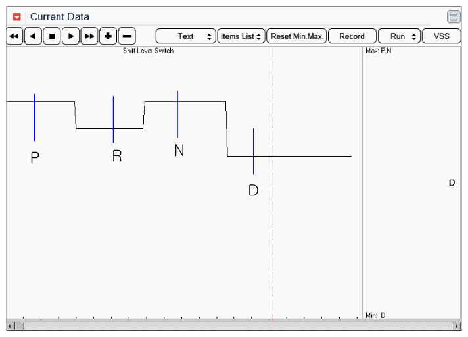Open the Run dropdown menu
This screenshot has height=337, width=468.
pyautogui.click(x=399, y=36)
